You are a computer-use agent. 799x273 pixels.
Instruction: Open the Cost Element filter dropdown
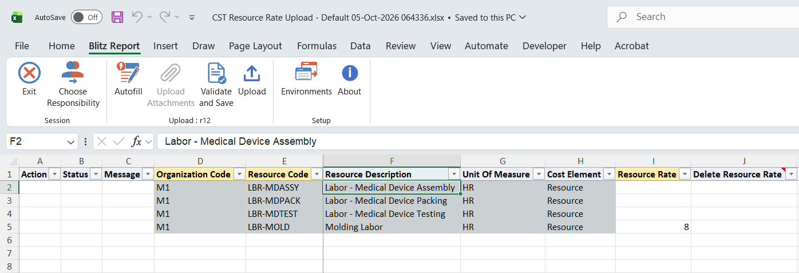[609, 174]
